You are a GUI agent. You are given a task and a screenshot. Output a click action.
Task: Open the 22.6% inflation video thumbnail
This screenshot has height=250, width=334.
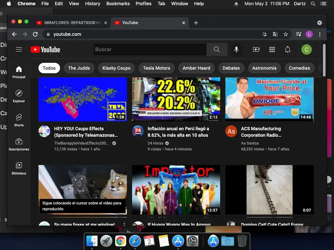(176, 99)
